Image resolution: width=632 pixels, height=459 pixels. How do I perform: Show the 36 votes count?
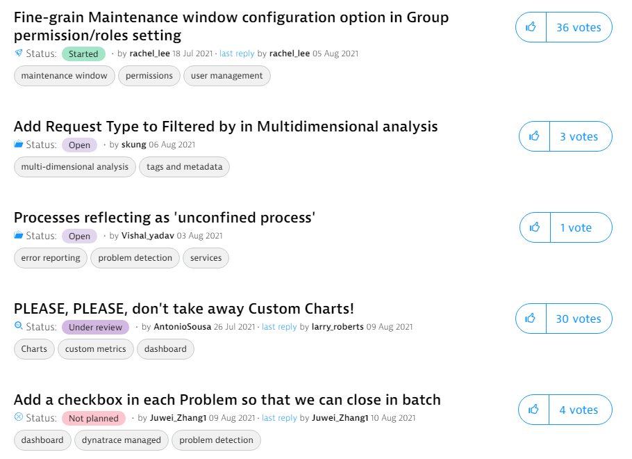coord(579,27)
